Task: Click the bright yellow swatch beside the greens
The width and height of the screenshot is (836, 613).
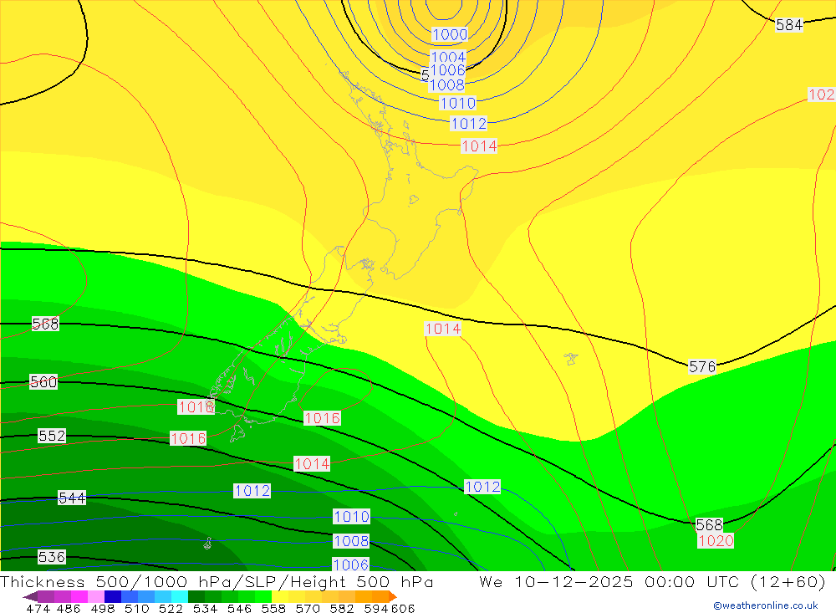Action: [x=280, y=596]
